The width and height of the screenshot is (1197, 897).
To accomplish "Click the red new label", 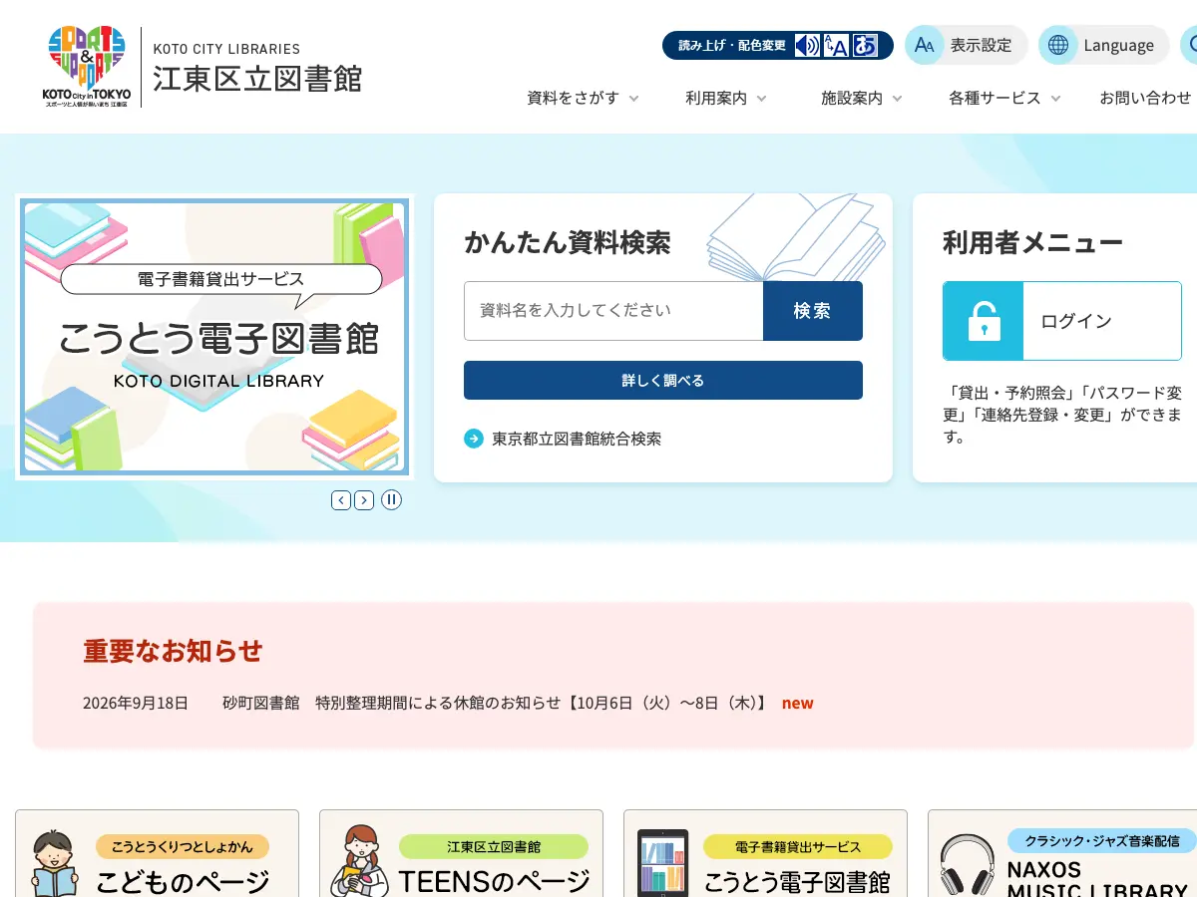I will click(798, 703).
